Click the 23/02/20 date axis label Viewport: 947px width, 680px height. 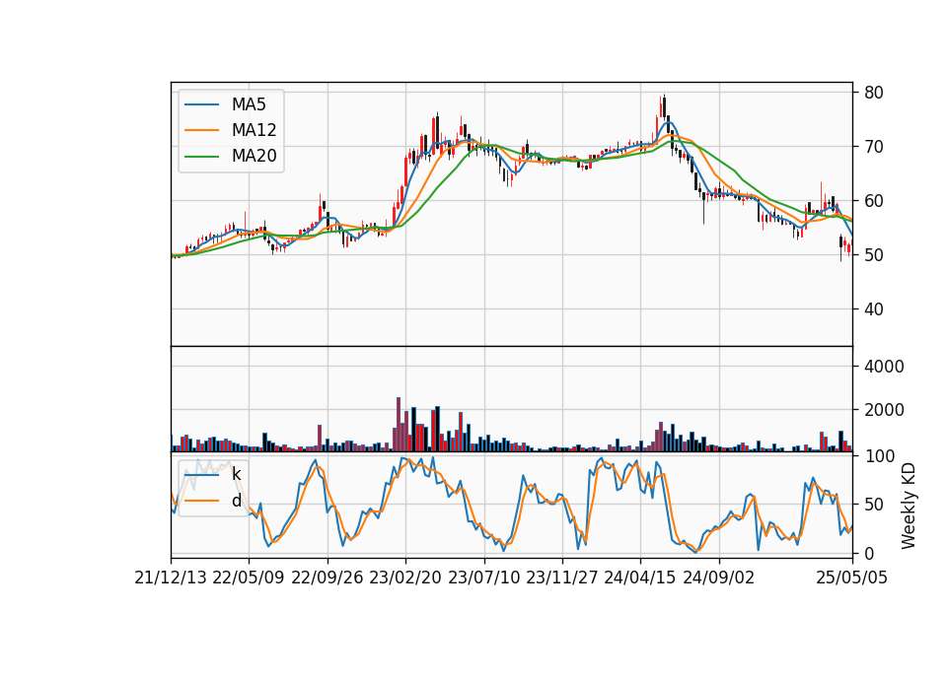click(405, 578)
